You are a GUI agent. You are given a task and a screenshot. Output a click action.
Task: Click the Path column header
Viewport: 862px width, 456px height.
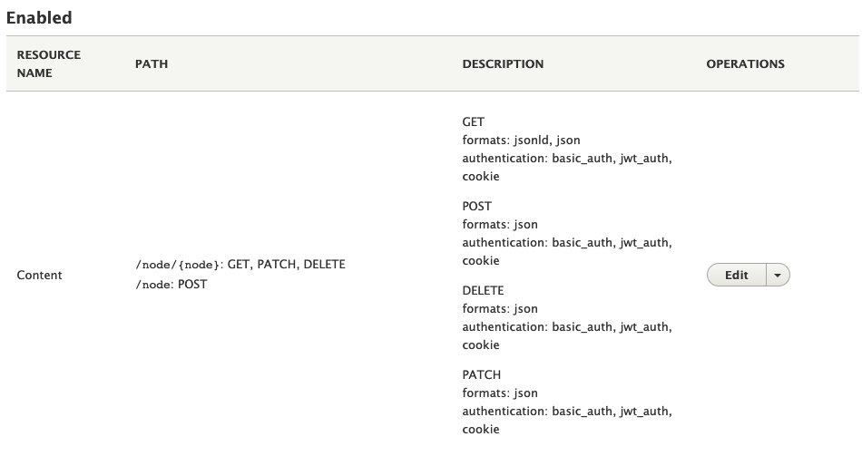tap(151, 64)
